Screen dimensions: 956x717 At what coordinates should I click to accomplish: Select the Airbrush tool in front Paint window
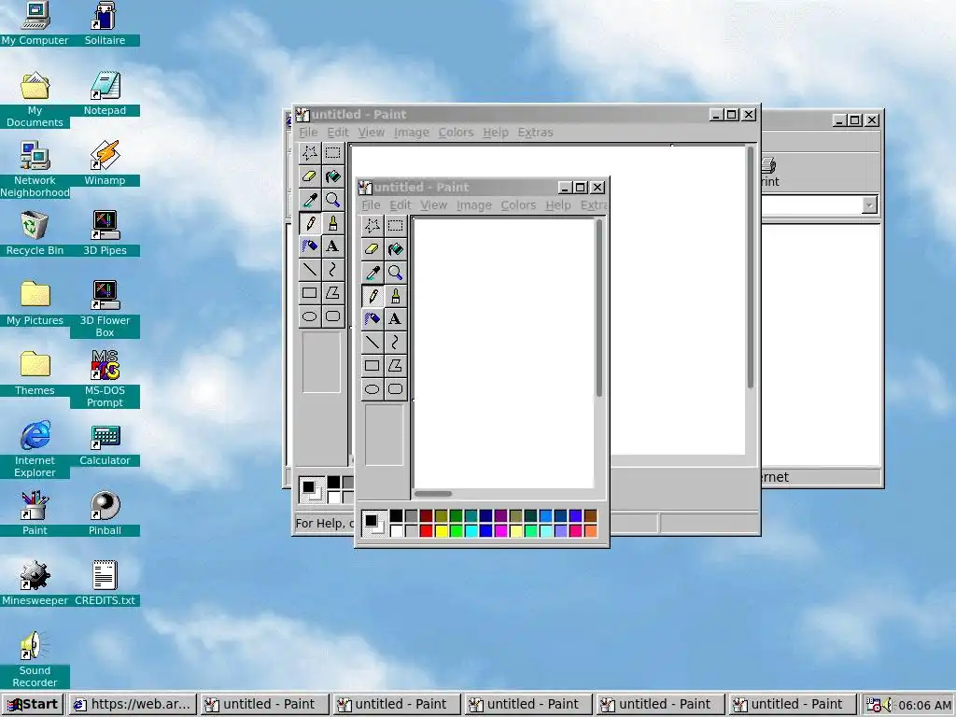point(372,319)
